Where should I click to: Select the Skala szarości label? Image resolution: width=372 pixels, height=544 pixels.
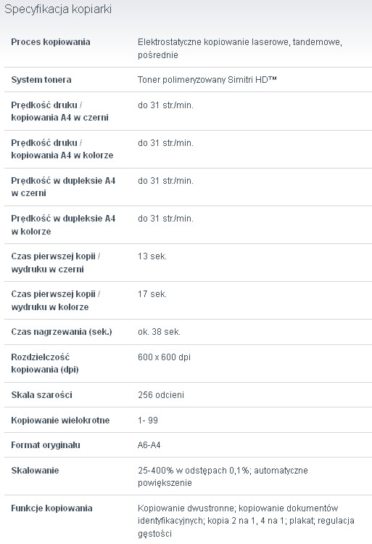(41, 395)
